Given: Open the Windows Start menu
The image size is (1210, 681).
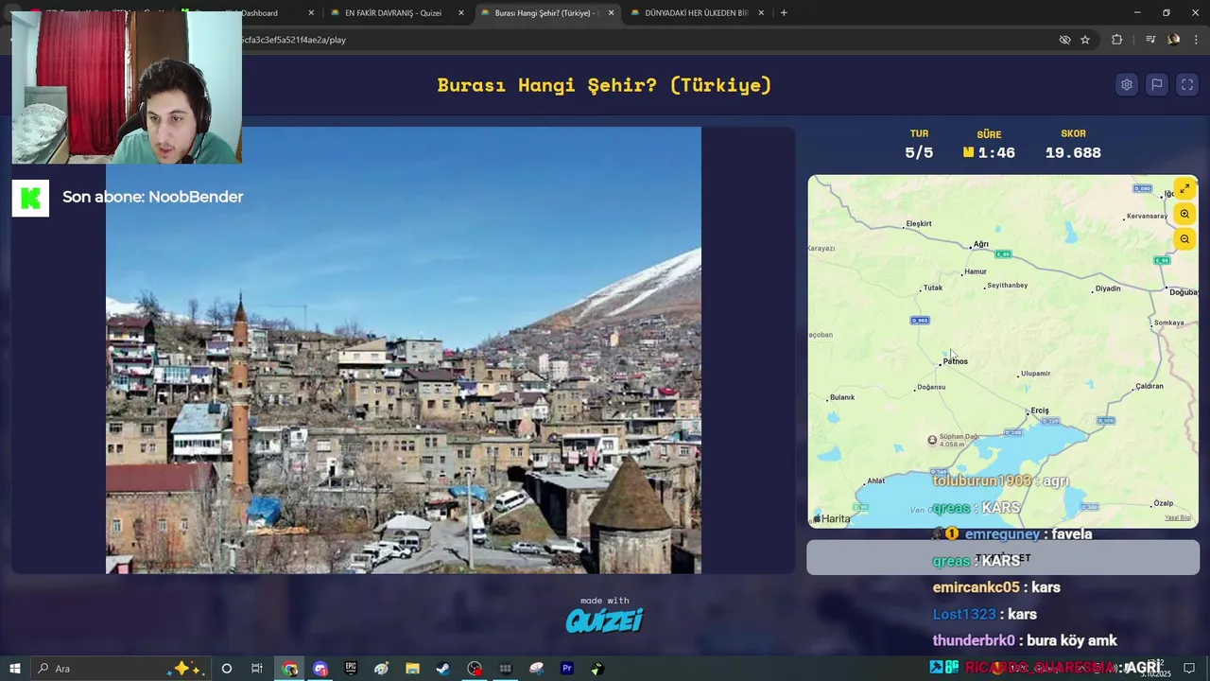Looking at the screenshot, I should tap(14, 669).
